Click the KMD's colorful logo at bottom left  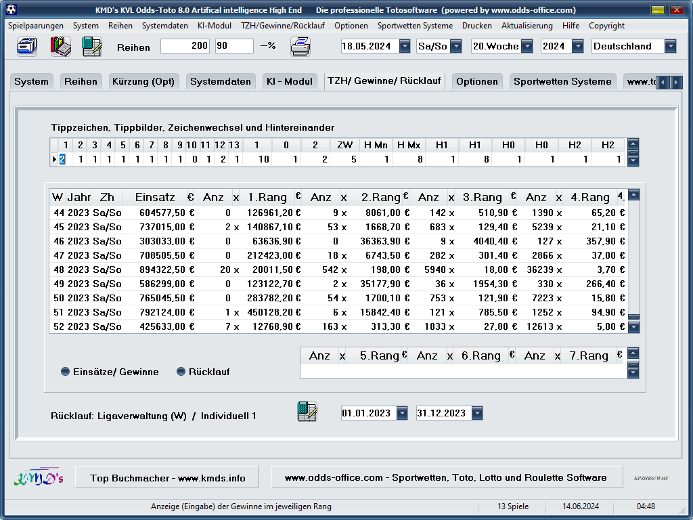[x=39, y=477]
